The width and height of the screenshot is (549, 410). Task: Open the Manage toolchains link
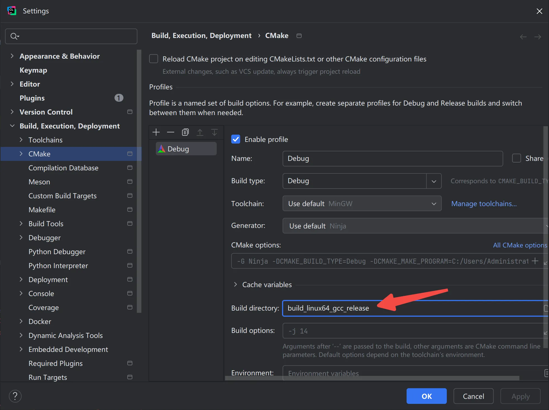[x=484, y=204]
